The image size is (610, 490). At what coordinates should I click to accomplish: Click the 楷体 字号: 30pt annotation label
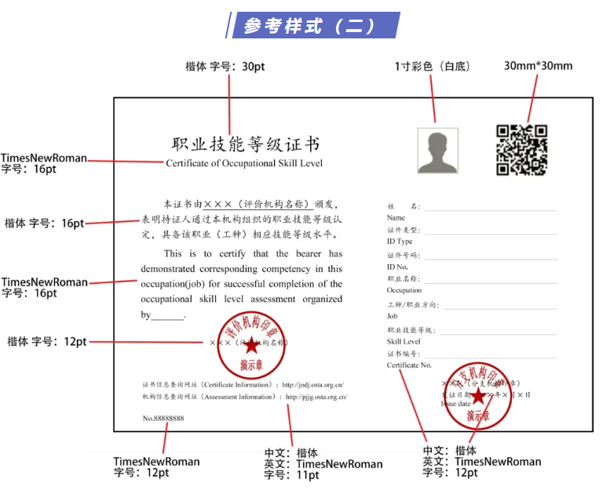pos(225,67)
